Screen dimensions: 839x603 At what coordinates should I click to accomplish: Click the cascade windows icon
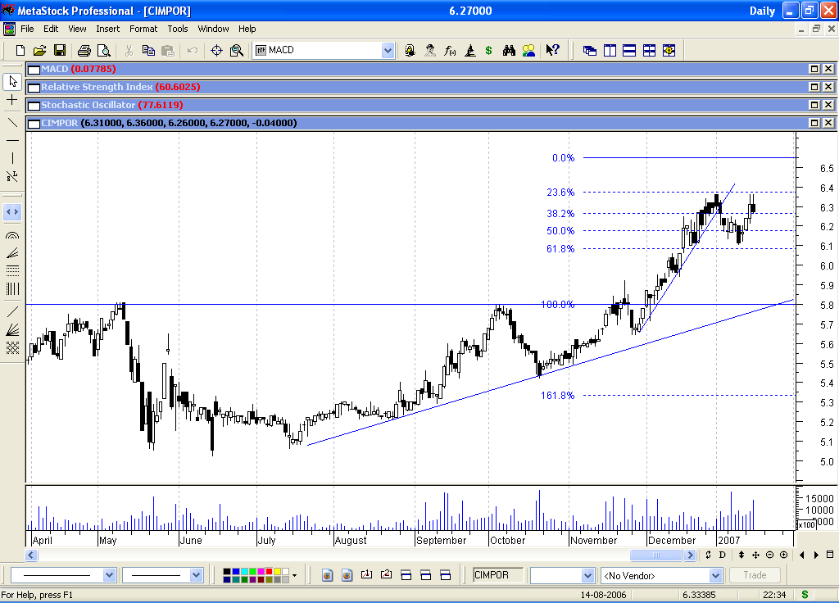pos(590,50)
